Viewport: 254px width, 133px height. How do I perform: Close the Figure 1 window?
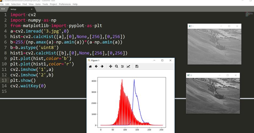pos(170,60)
